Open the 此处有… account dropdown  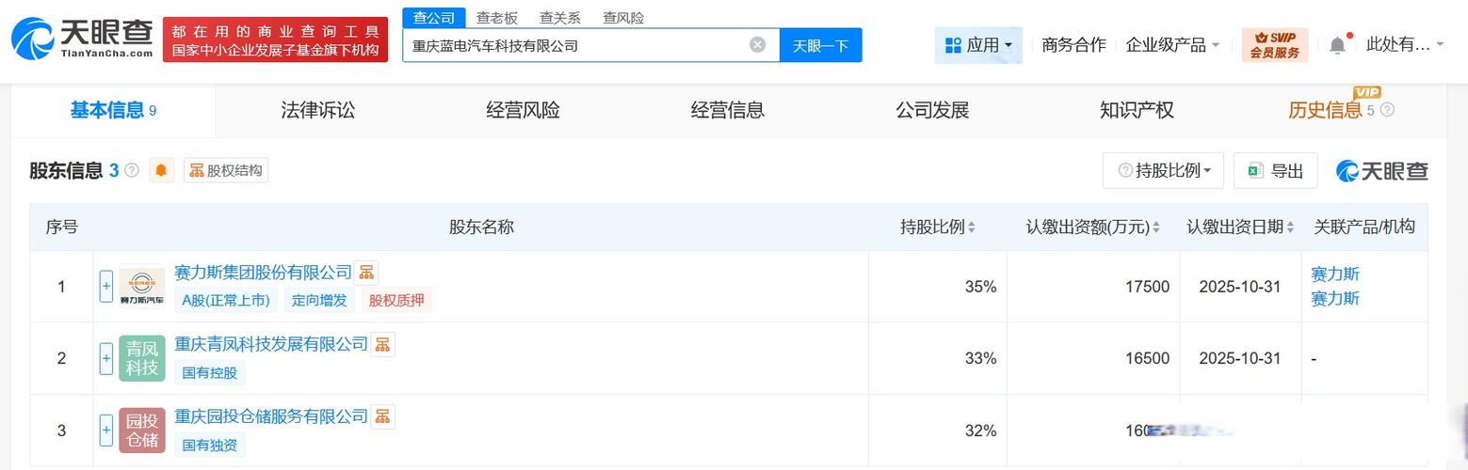[1404, 45]
